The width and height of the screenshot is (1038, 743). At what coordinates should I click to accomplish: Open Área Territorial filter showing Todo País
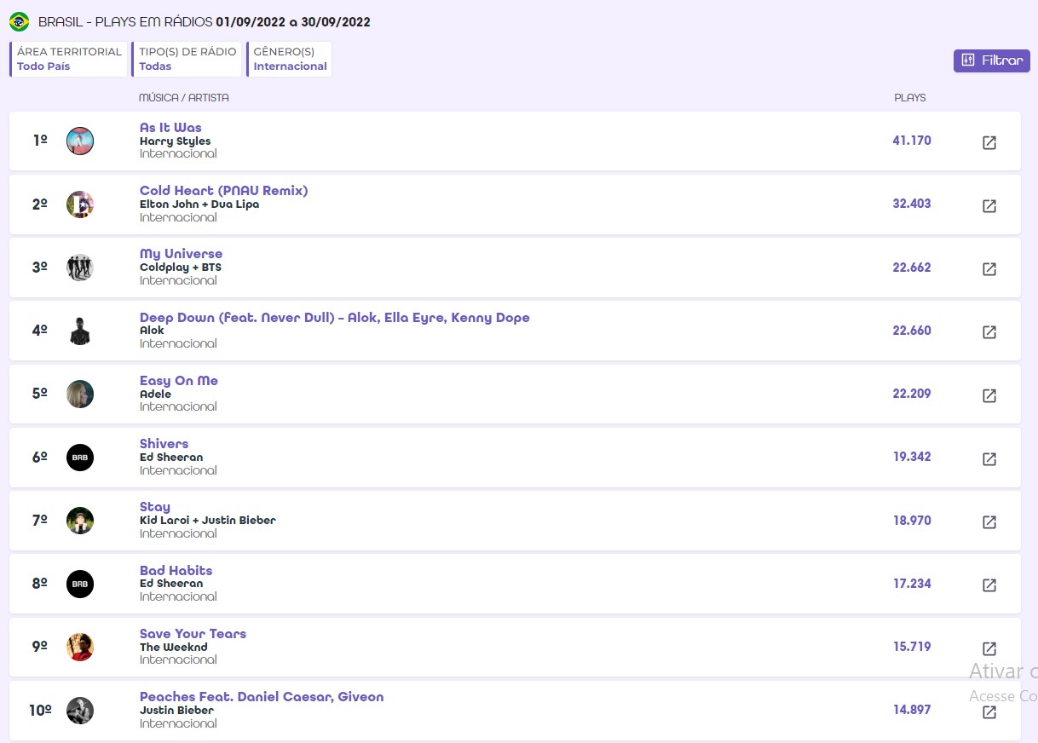pyautogui.click(x=69, y=59)
